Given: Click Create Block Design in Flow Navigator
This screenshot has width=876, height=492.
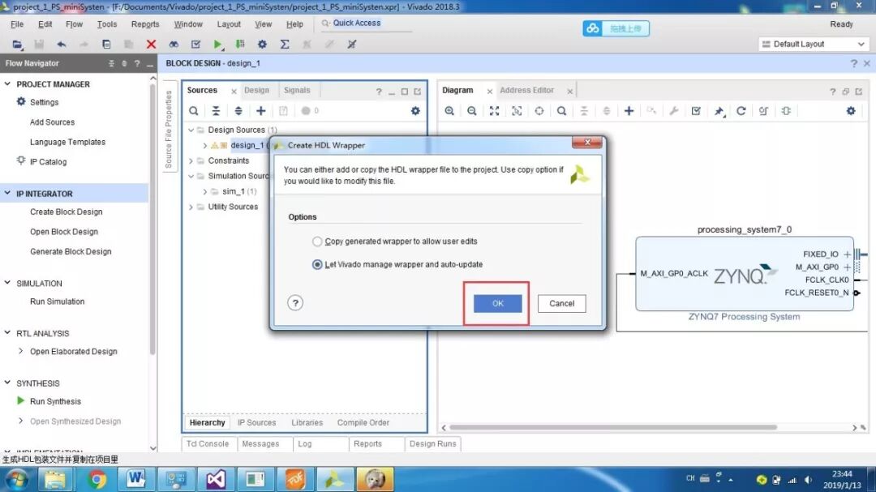Looking at the screenshot, I should (66, 212).
